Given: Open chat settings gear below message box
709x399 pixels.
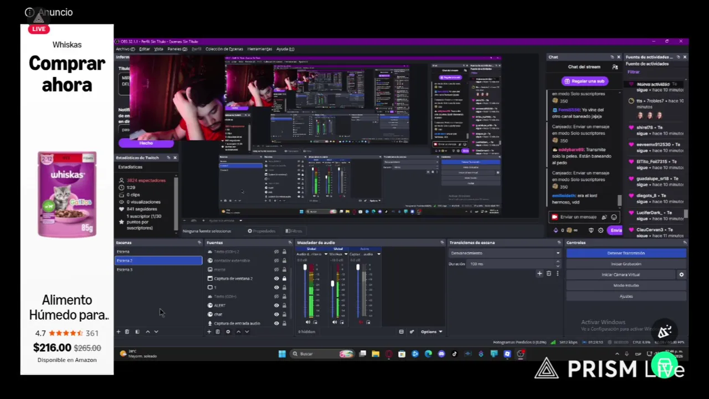Looking at the screenshot, I should (x=600, y=230).
